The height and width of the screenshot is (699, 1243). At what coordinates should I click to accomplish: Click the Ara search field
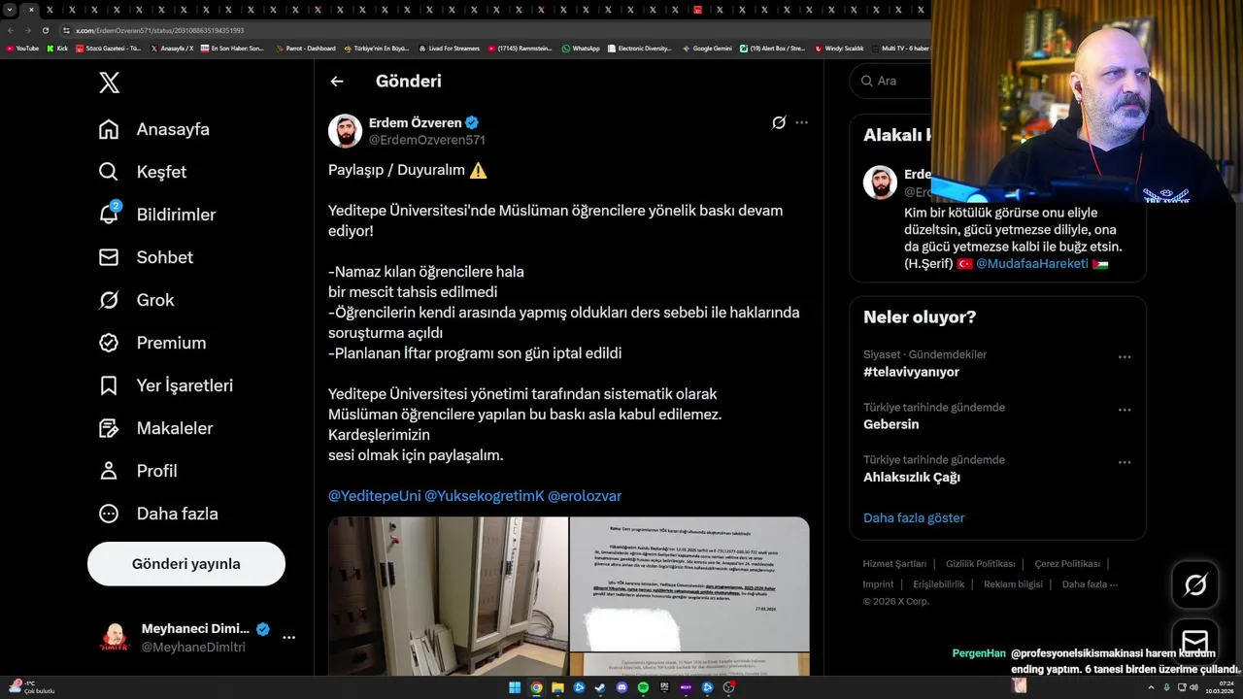(x=890, y=82)
